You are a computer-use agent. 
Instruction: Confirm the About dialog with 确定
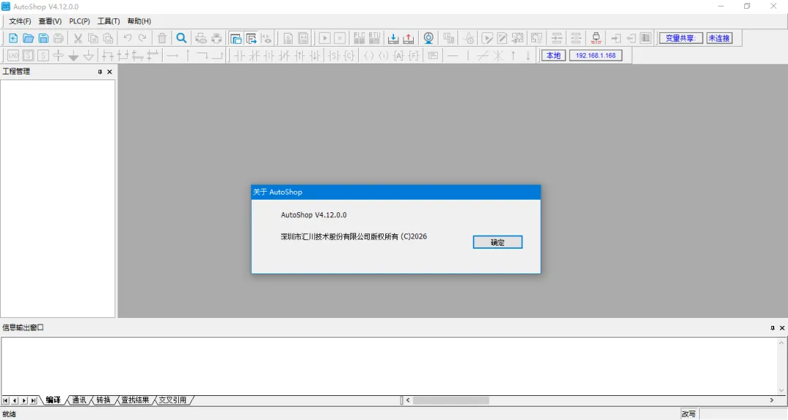[x=498, y=242]
